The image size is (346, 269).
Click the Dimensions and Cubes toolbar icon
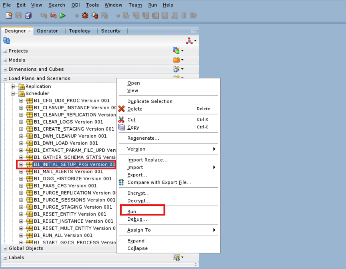176,69
